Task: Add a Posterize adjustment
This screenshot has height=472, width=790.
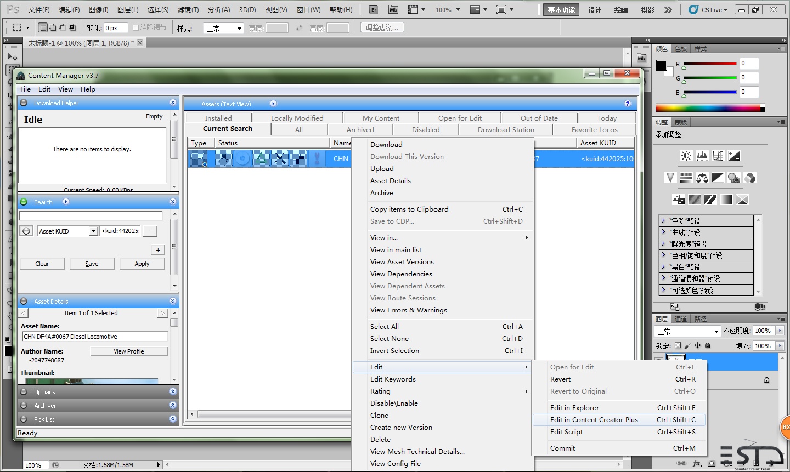Action: click(695, 200)
